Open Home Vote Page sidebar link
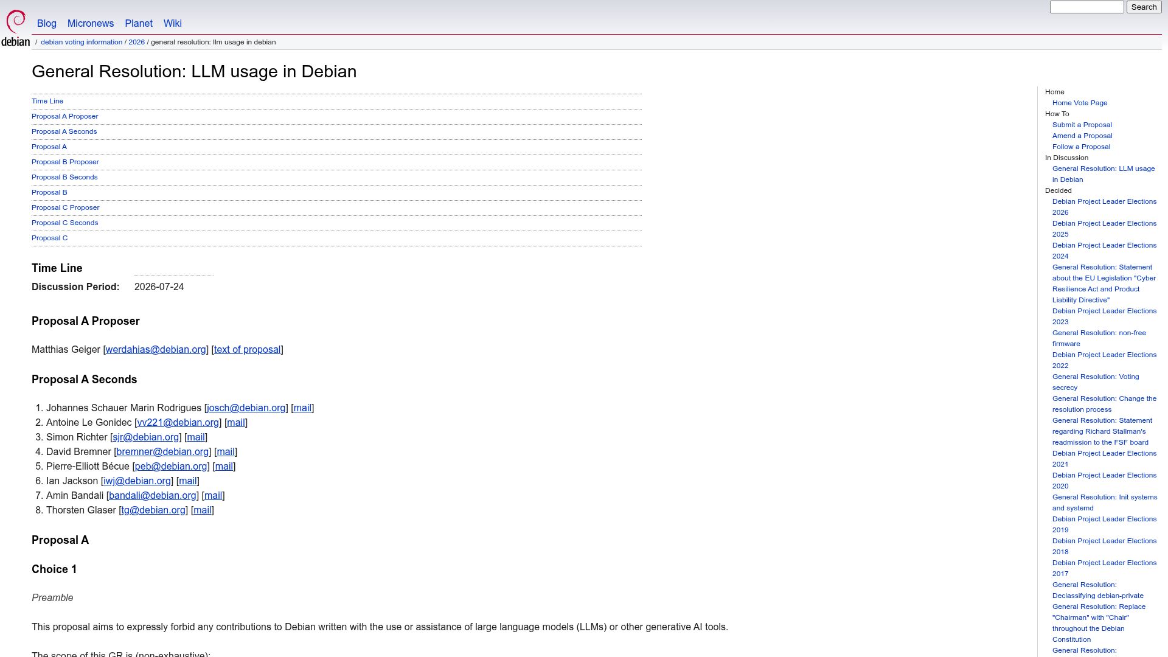1168x657 pixels. [x=1080, y=103]
